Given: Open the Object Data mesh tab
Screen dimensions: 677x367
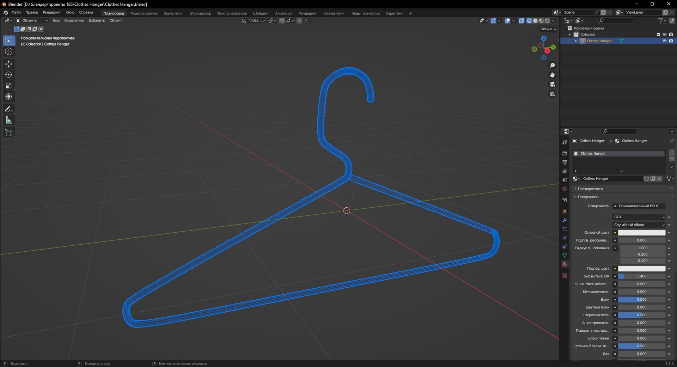Looking at the screenshot, I should 565,255.
